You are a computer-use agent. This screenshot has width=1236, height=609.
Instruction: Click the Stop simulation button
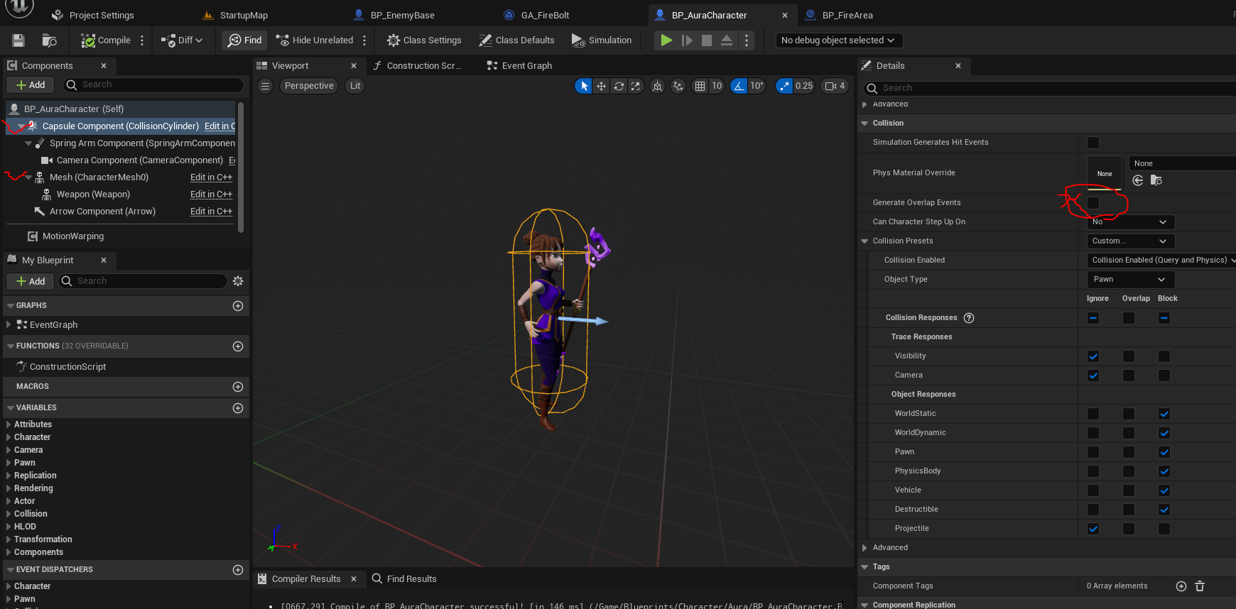[x=707, y=40]
